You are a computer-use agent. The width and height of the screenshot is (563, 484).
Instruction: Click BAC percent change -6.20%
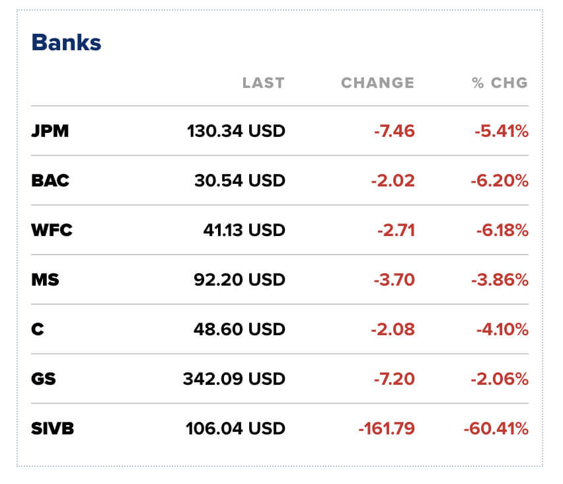point(501,181)
